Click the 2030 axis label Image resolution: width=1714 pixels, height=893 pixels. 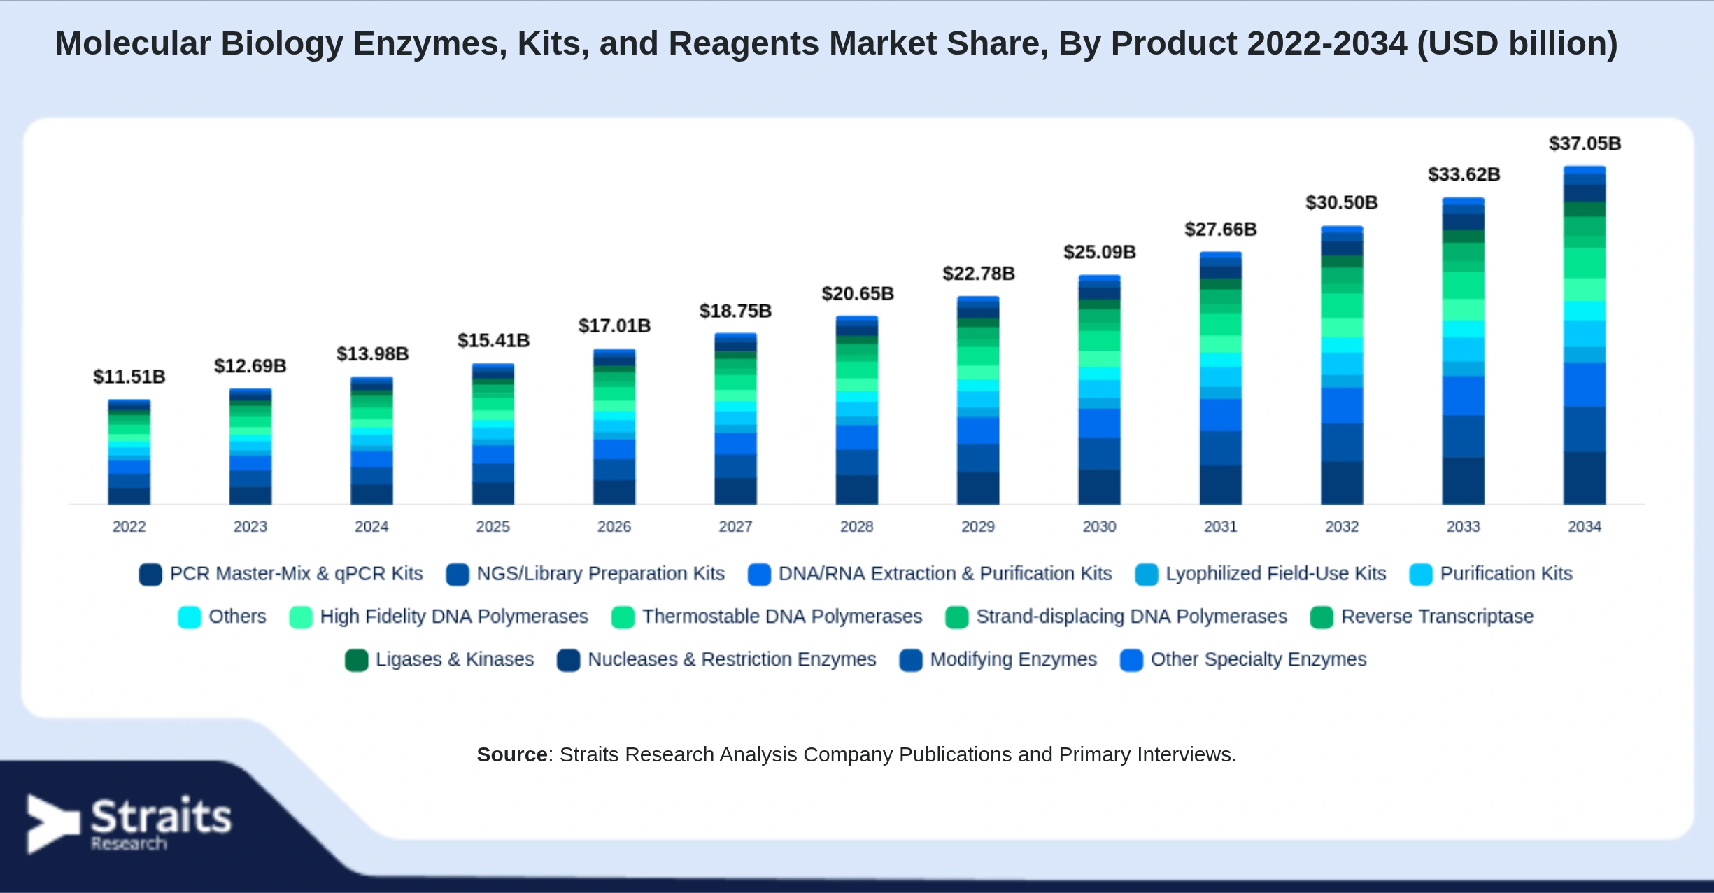click(1099, 526)
